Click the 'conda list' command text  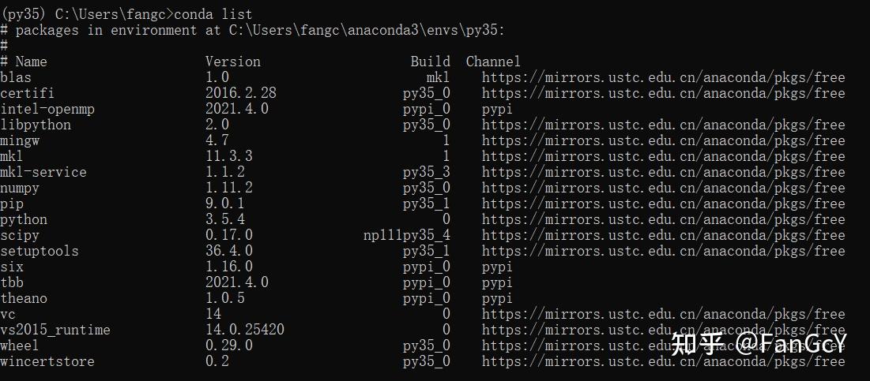coord(213,14)
